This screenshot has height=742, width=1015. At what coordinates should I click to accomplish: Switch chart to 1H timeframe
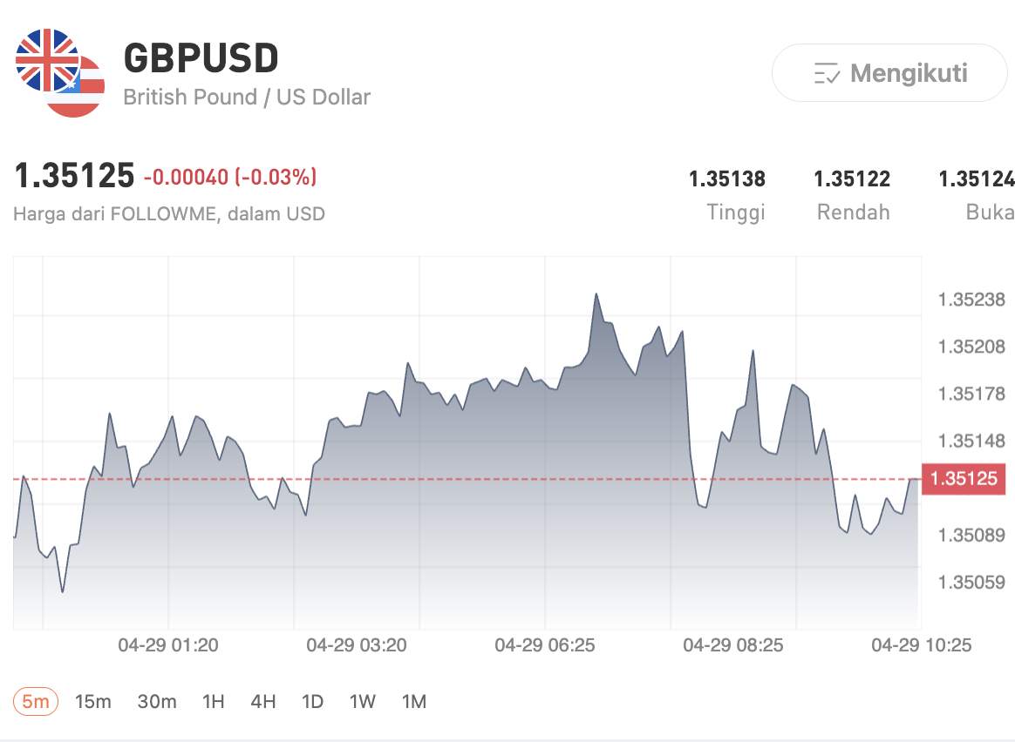[x=214, y=700]
